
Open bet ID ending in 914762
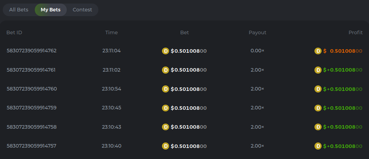(32, 51)
